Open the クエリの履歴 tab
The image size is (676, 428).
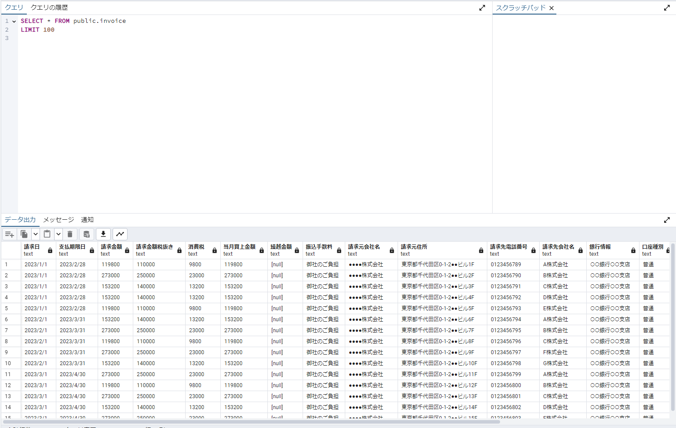pyautogui.click(x=48, y=7)
